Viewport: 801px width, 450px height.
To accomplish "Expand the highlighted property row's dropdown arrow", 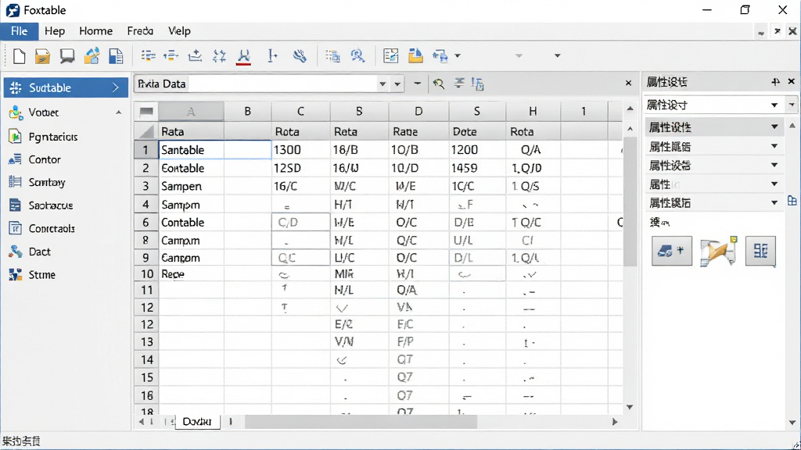I will click(x=774, y=127).
